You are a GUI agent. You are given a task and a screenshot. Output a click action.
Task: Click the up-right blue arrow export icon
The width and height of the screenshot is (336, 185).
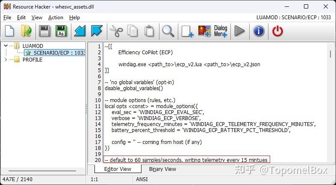[97, 31]
